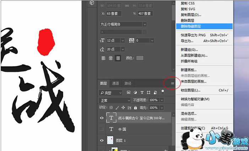
Task: Align text left in properties panel
Action: (103, 58)
